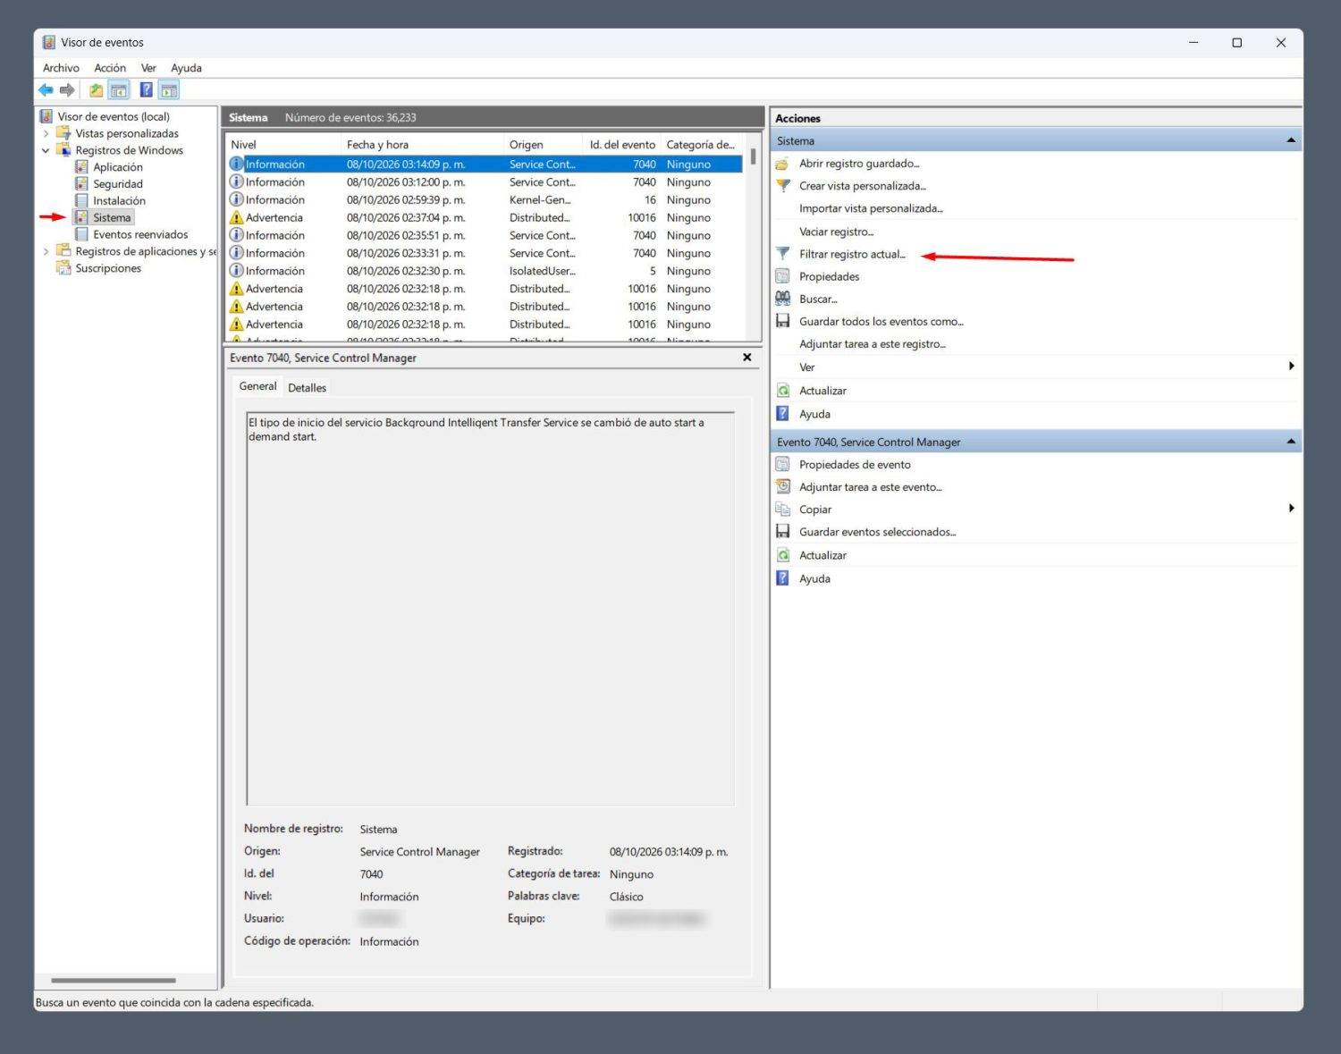Click the floppy icon for 'Guardar eventos seleccionados...'
This screenshot has width=1341, height=1054.
point(783,532)
